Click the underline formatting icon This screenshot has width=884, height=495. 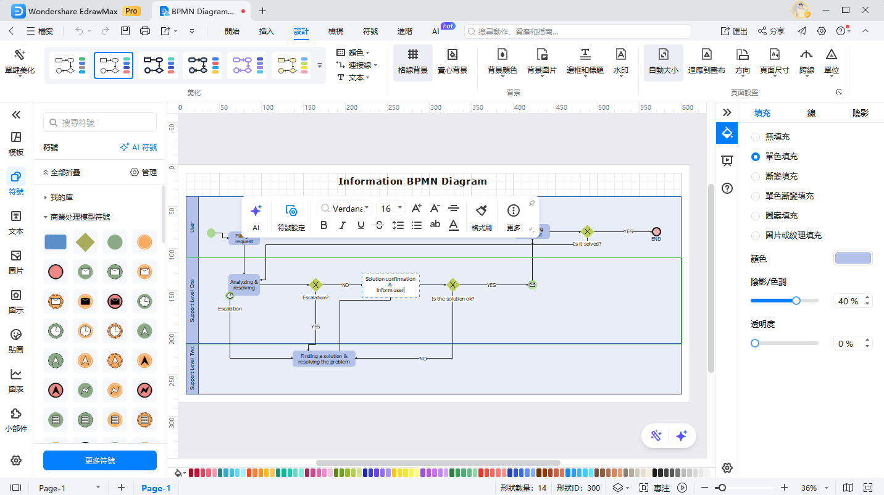(361, 225)
